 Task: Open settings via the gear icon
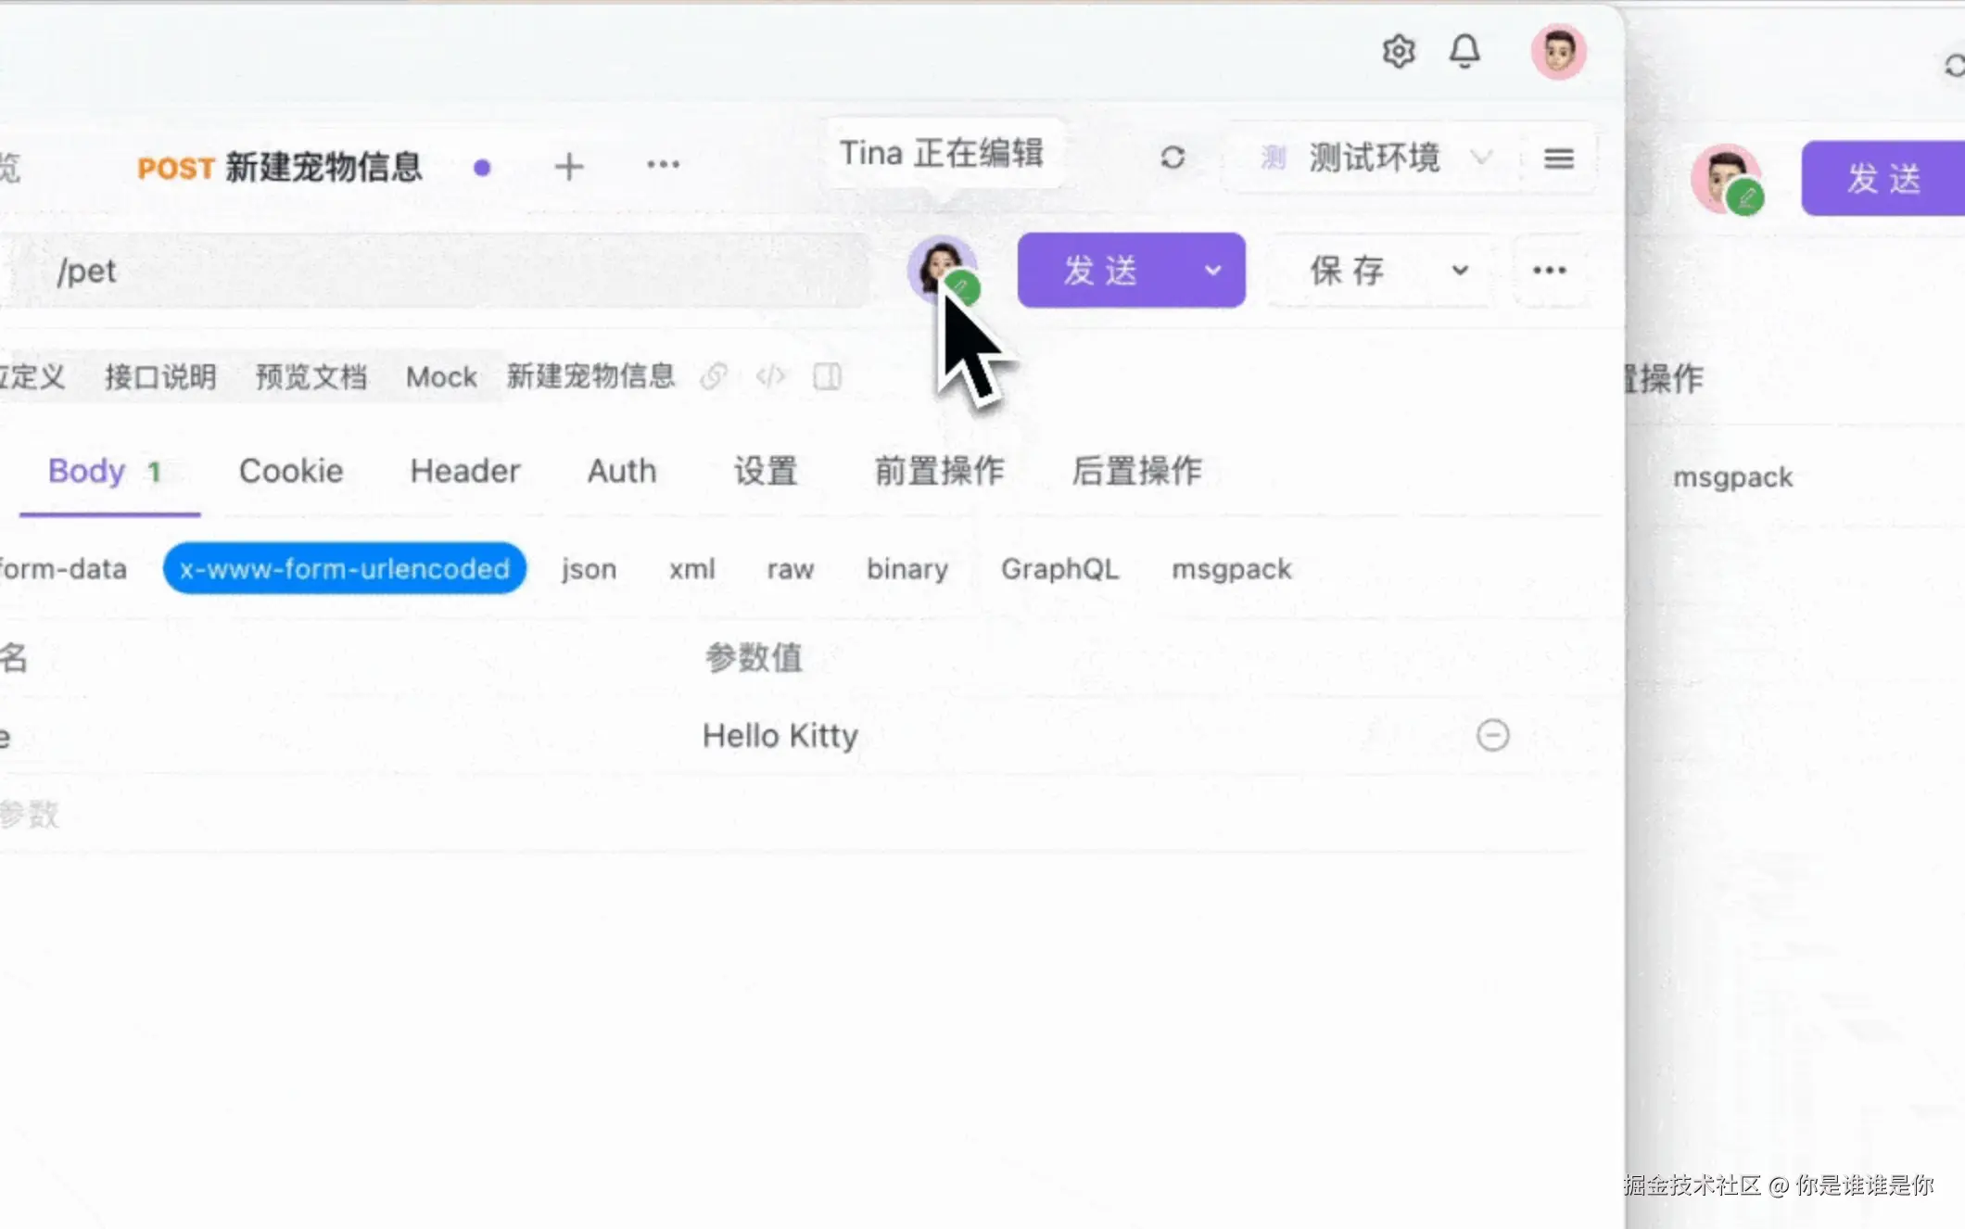(x=1399, y=51)
